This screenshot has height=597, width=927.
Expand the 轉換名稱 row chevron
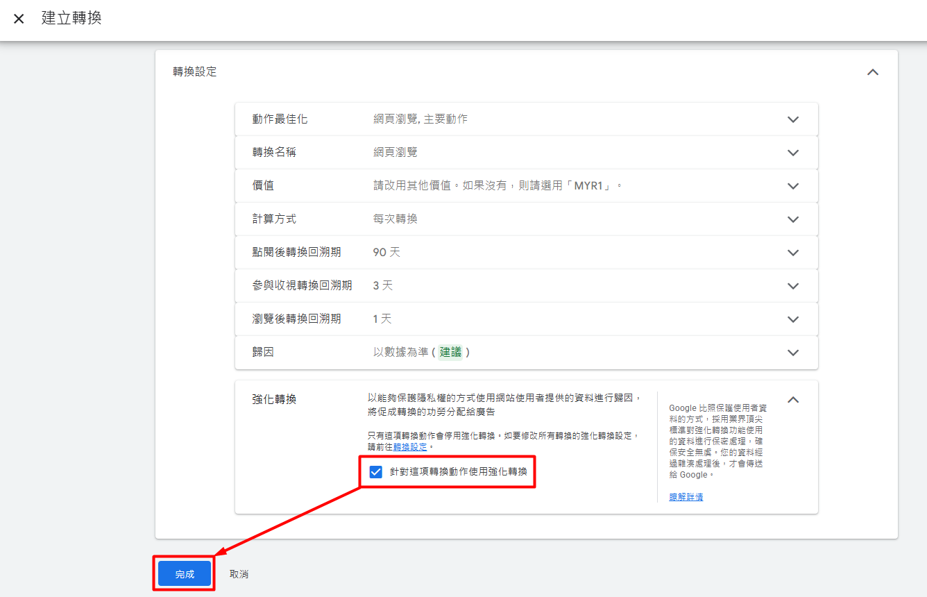(793, 153)
